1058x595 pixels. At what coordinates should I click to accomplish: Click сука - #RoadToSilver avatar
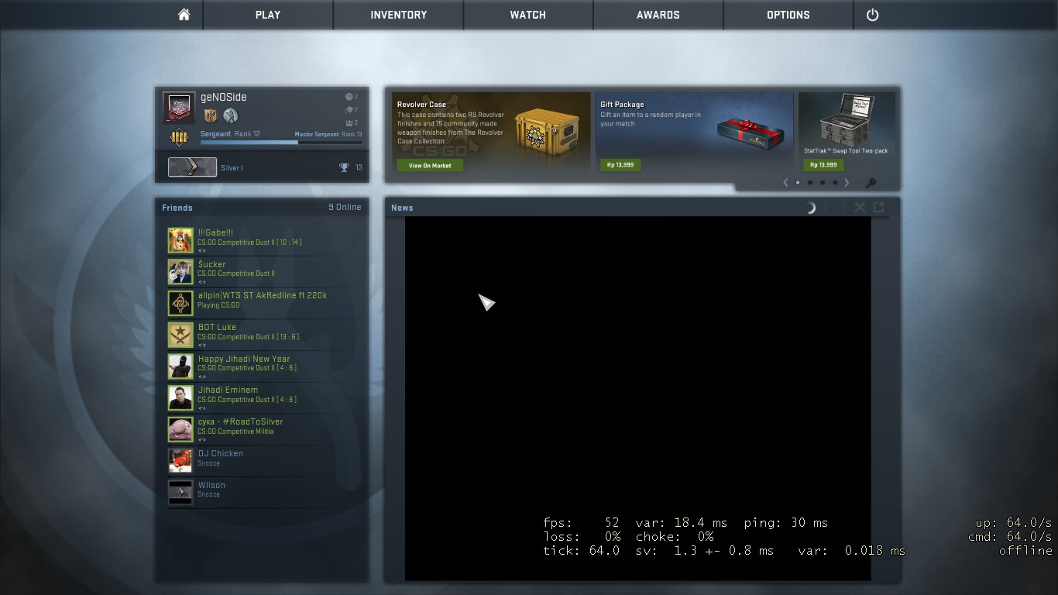180,429
